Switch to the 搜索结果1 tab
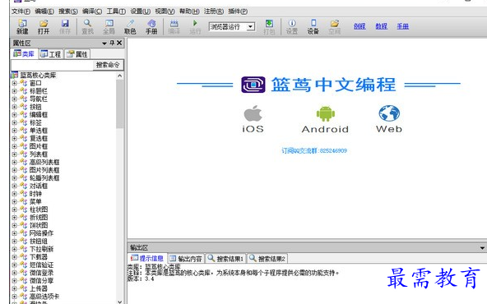The height and width of the screenshot is (304, 487). [x=225, y=258]
